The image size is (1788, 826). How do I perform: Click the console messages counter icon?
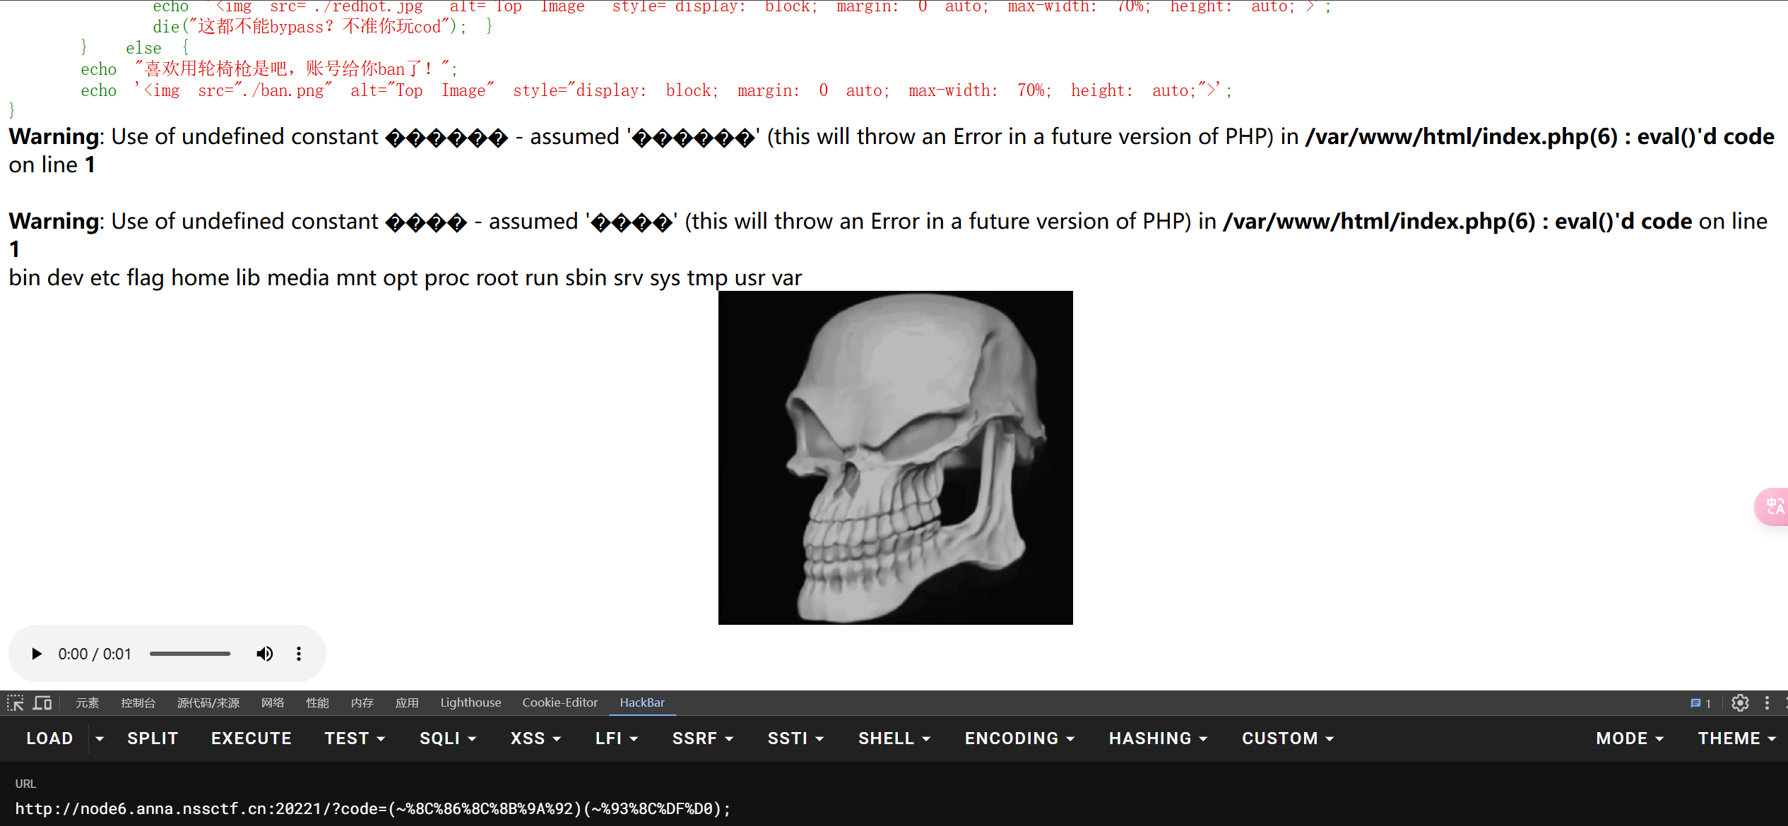point(1700,703)
